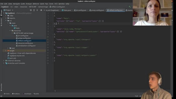Open the CheckStyle tool window

coord(27,94)
